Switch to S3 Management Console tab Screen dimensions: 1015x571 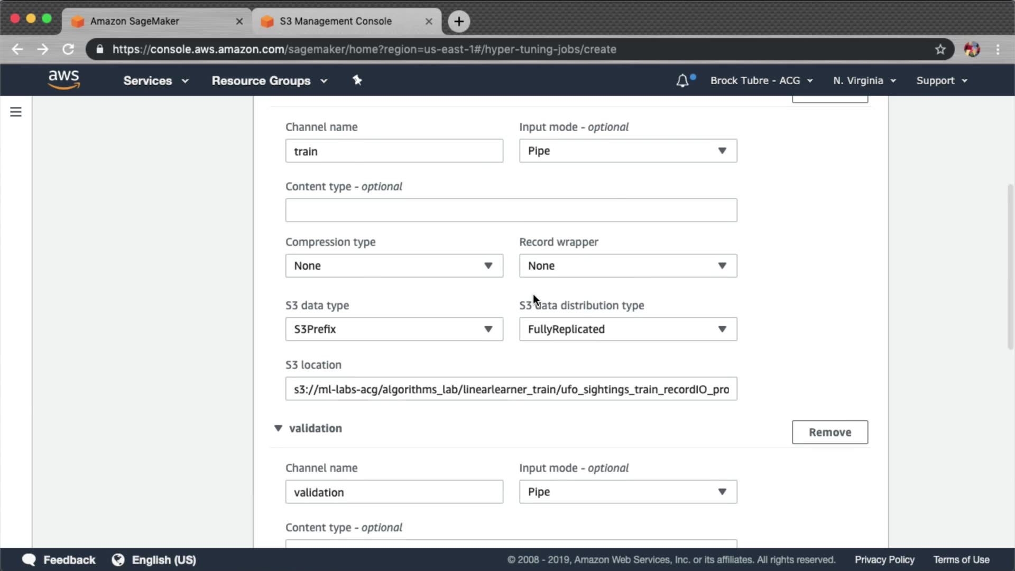(x=336, y=21)
